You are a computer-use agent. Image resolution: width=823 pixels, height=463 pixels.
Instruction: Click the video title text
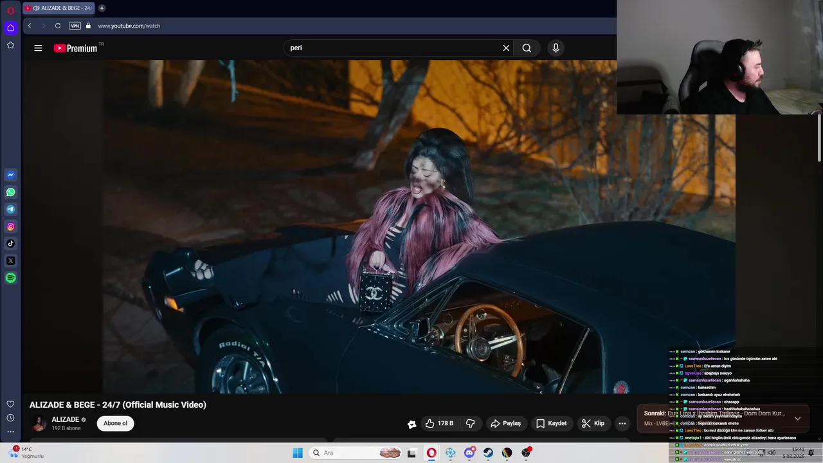point(118,404)
